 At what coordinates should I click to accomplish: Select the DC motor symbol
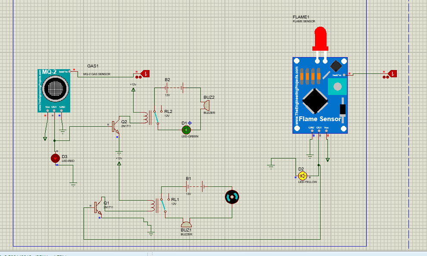click(232, 197)
